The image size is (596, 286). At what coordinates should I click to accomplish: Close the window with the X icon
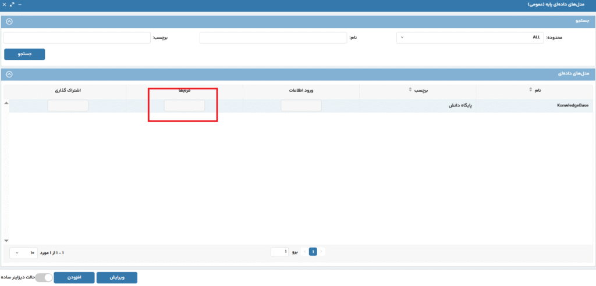tap(4, 5)
